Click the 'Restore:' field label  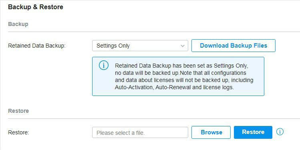tap(18, 132)
